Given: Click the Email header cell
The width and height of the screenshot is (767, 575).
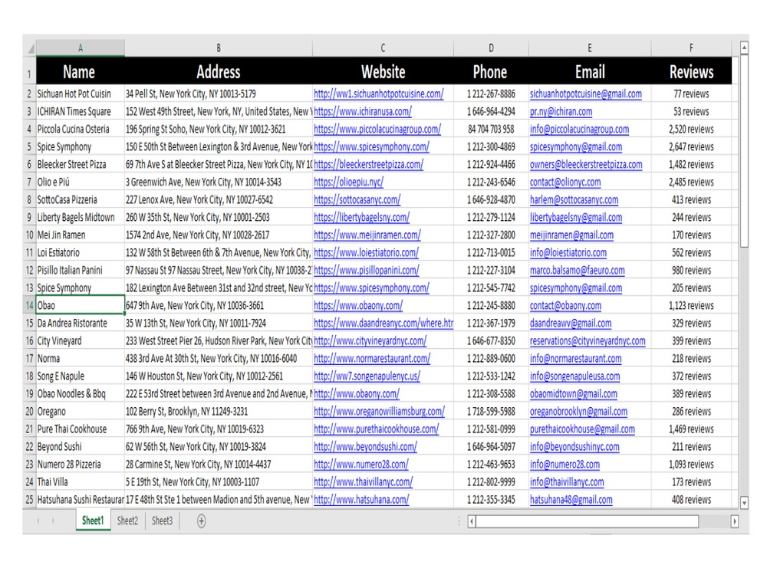Looking at the screenshot, I should [590, 71].
